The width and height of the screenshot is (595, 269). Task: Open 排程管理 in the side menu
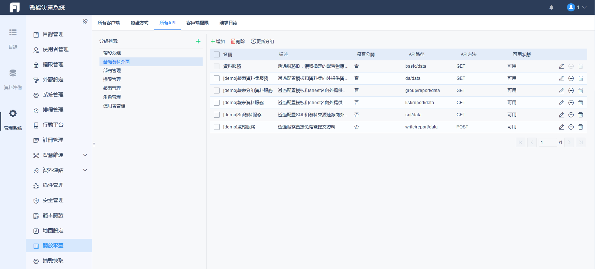[x=59, y=110]
